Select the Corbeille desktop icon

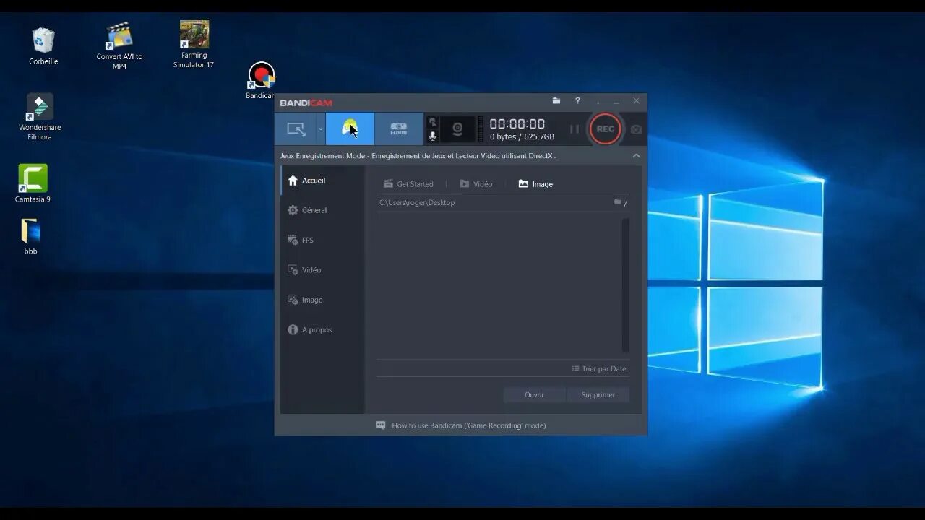(x=43, y=46)
